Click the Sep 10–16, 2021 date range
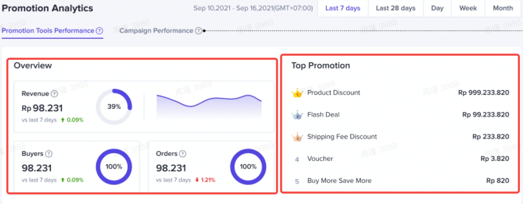Viewport: 523px width, 204px height. pos(253,8)
